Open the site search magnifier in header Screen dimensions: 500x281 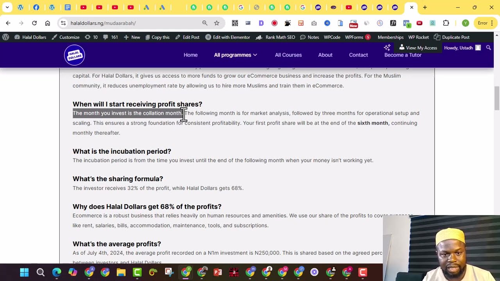[488, 48]
